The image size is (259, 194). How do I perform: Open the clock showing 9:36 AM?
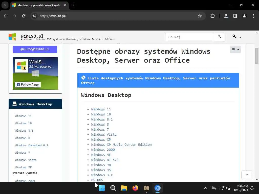click(241, 188)
